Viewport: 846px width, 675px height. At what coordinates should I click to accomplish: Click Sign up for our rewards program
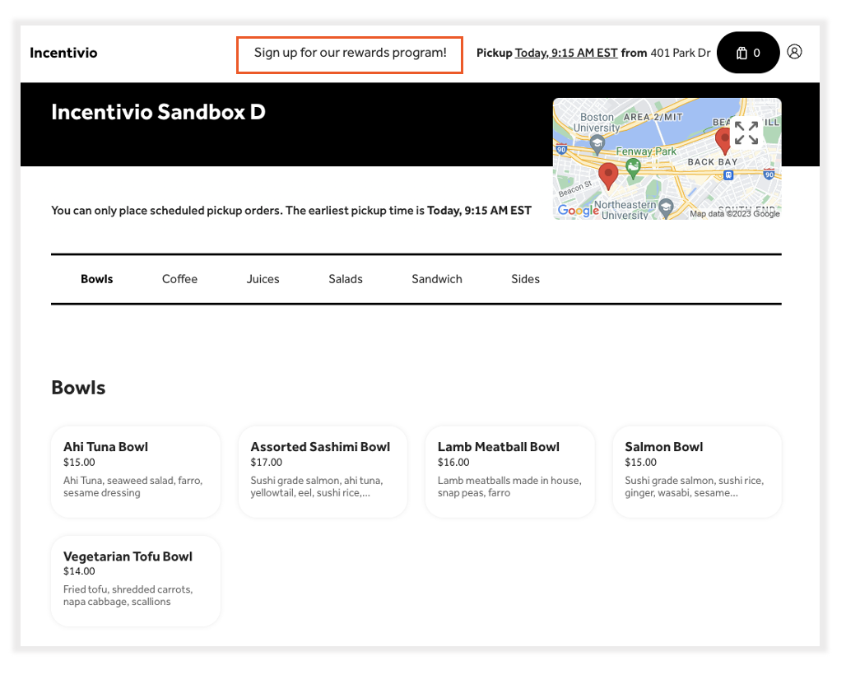(x=350, y=54)
